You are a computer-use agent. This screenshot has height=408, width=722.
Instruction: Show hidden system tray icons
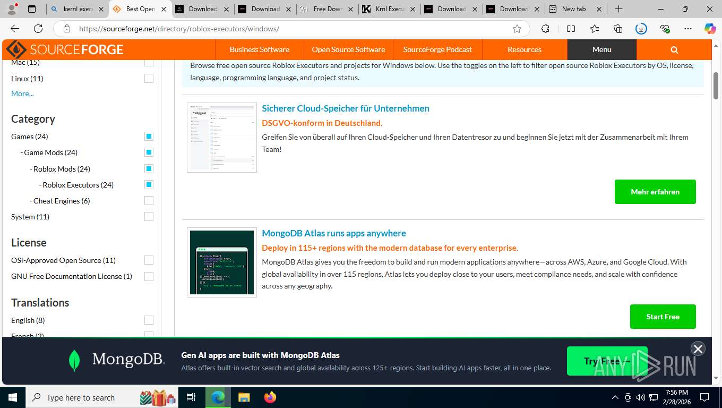pyautogui.click(x=615, y=397)
